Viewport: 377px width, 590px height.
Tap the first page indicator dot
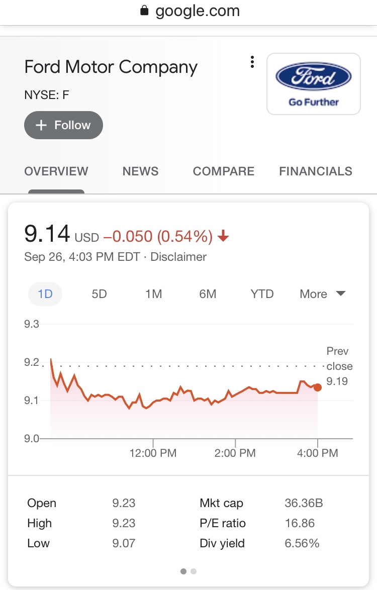(x=183, y=571)
